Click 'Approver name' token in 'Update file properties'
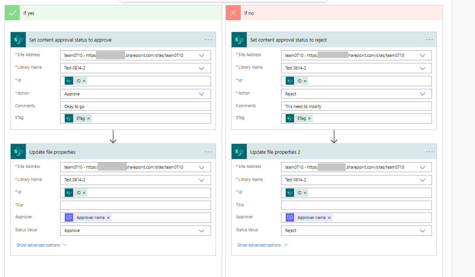The image size is (475, 277). pos(88,217)
